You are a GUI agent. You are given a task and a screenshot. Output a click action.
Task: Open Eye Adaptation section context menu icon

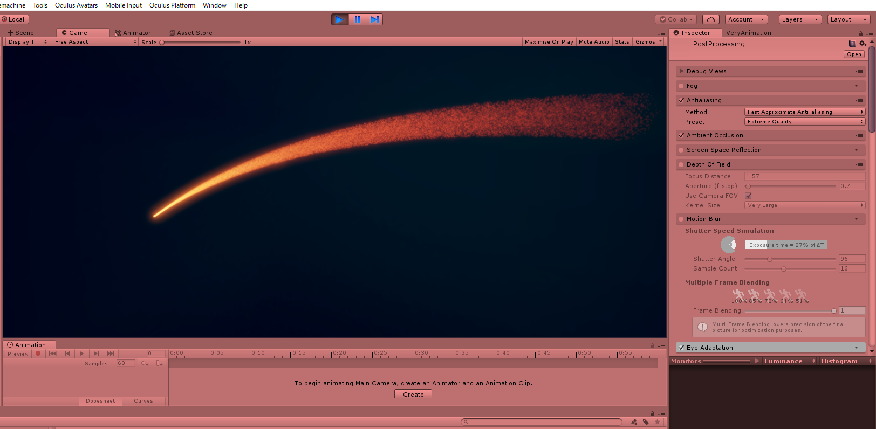859,348
